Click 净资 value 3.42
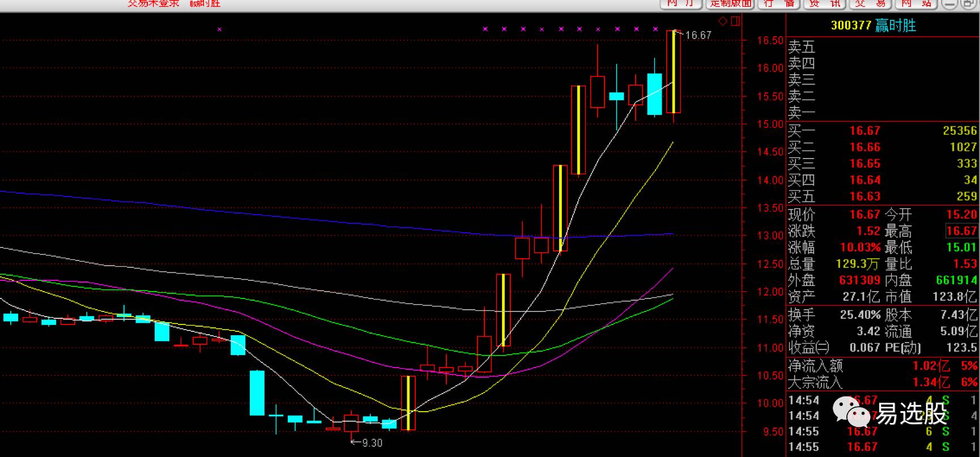The width and height of the screenshot is (980, 457). (x=868, y=331)
